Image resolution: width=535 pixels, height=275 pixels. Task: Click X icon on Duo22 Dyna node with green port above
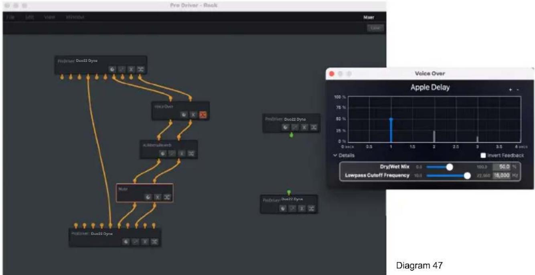click(302, 208)
